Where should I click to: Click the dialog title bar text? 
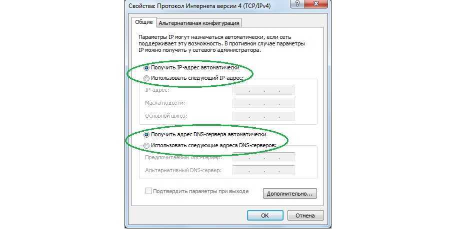click(x=200, y=6)
